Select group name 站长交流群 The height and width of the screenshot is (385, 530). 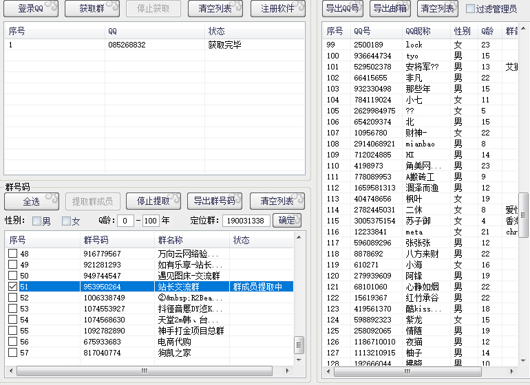click(178, 287)
